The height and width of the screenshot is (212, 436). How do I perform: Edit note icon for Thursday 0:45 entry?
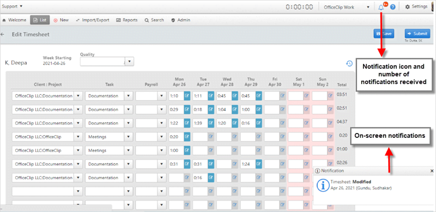point(259,96)
